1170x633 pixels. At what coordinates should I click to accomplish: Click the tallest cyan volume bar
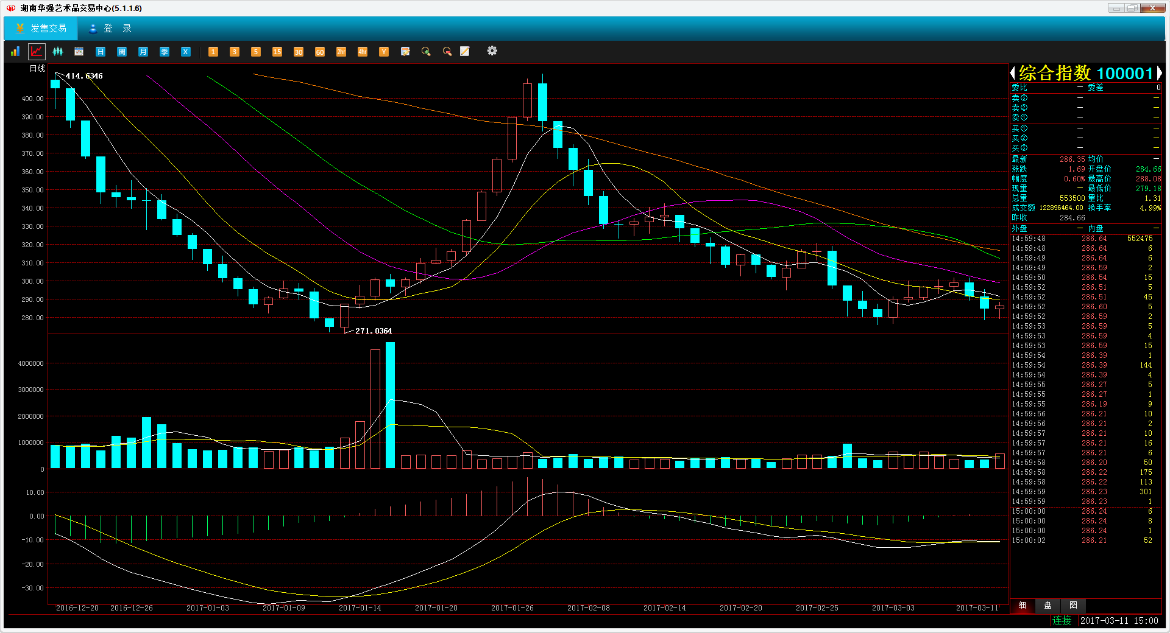point(390,405)
